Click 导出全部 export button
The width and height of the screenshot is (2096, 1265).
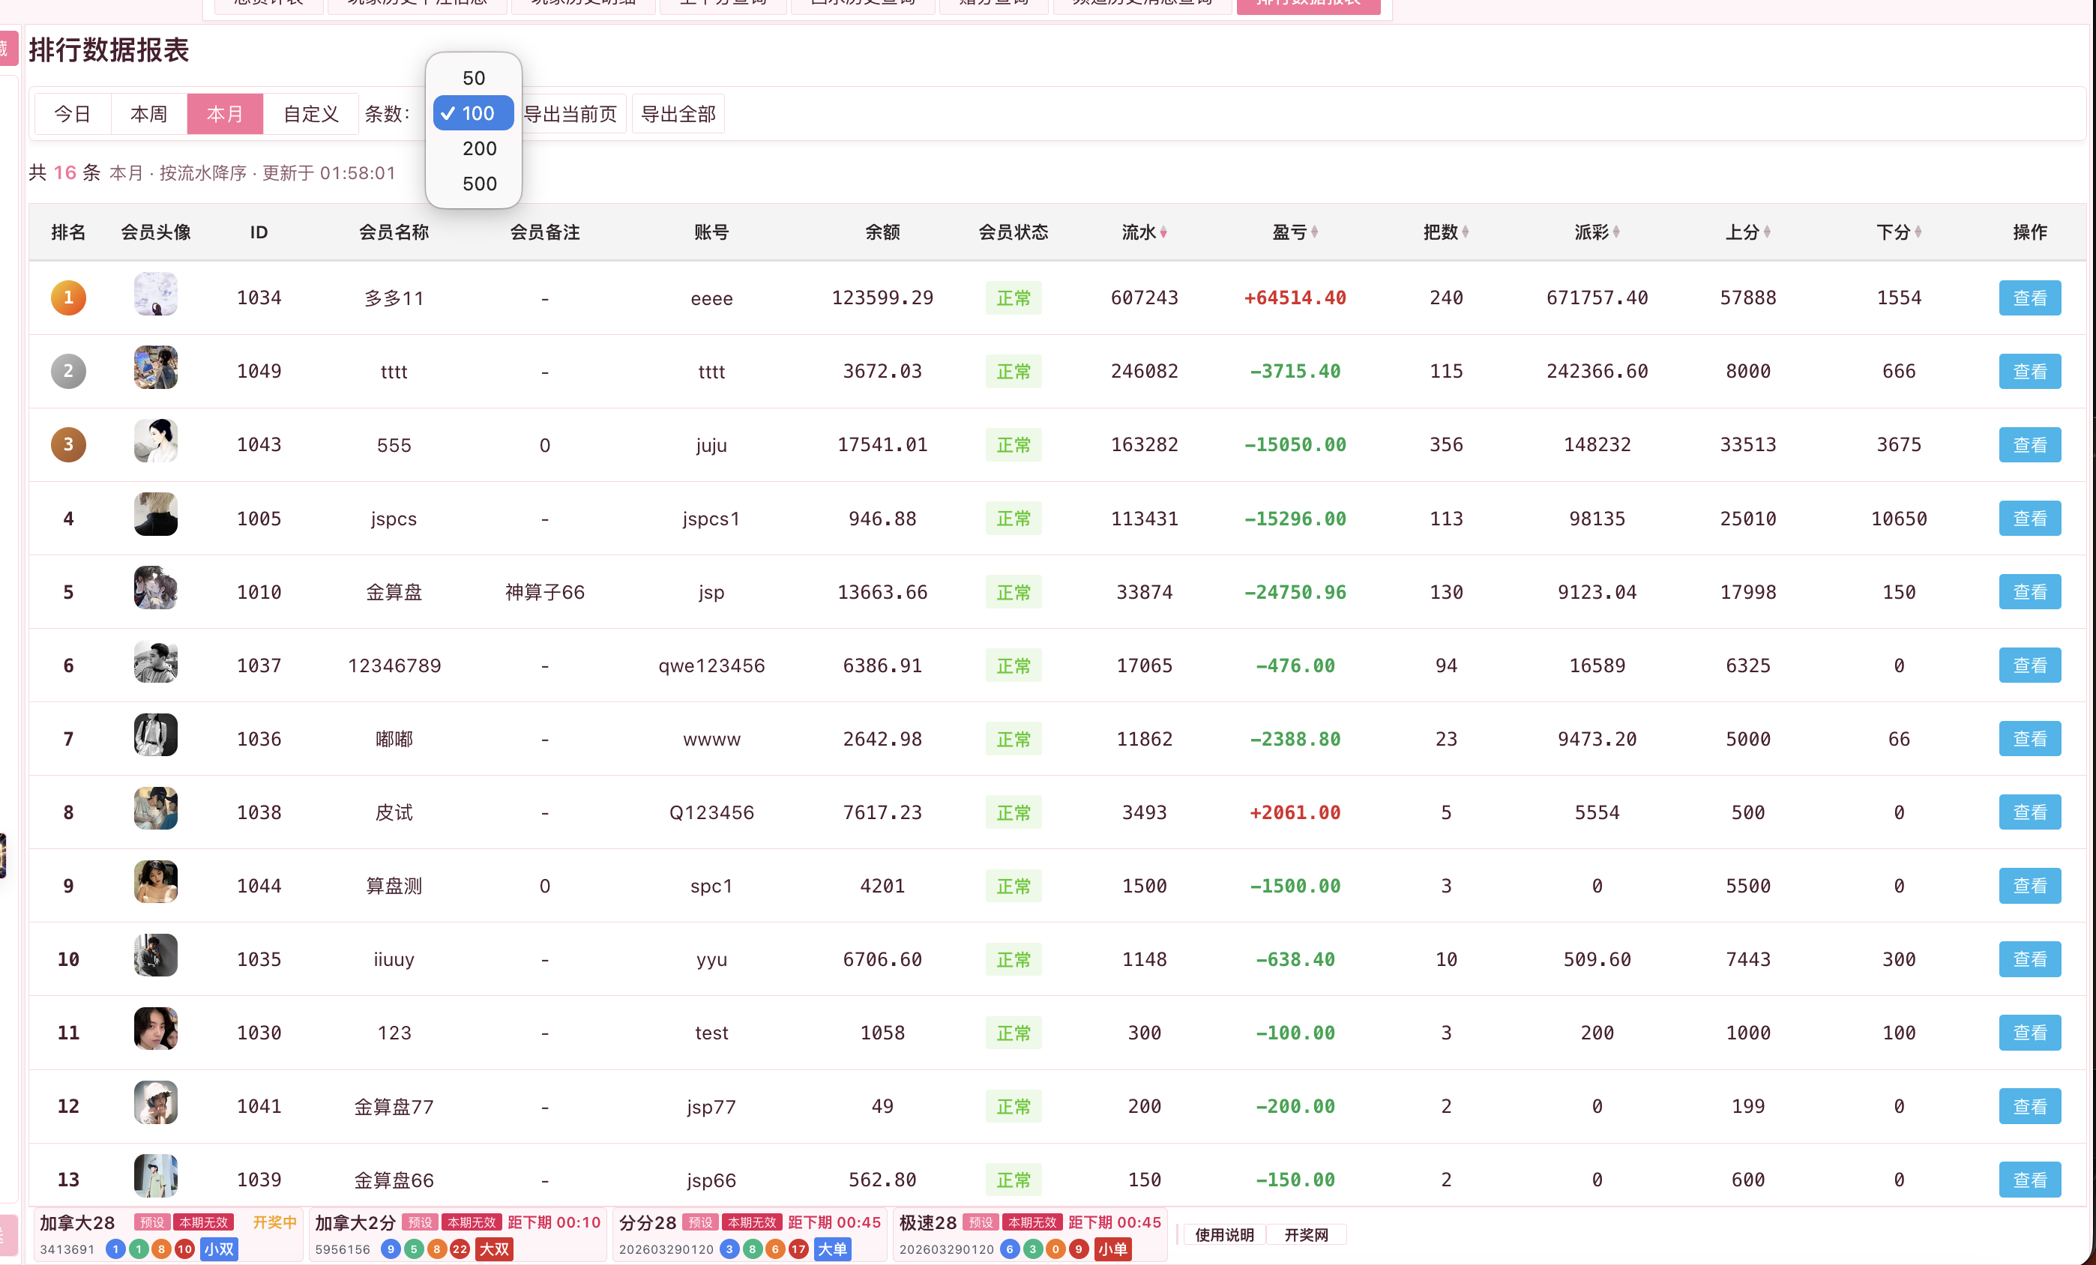coord(678,114)
